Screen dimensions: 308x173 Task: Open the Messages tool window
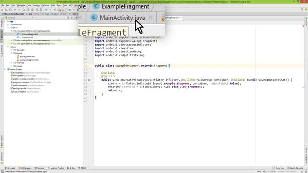[x=25, y=168]
